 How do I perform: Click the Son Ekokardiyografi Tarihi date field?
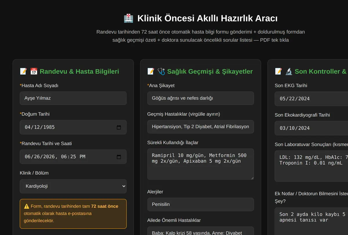coord(311,128)
